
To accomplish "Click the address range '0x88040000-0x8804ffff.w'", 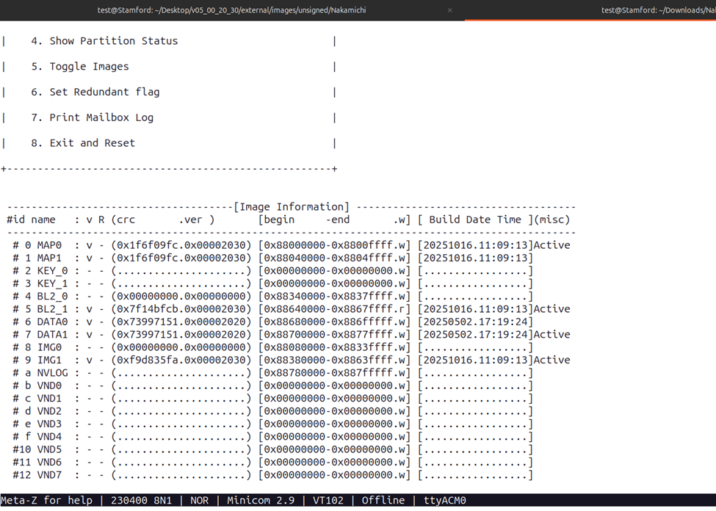I will point(334,258).
